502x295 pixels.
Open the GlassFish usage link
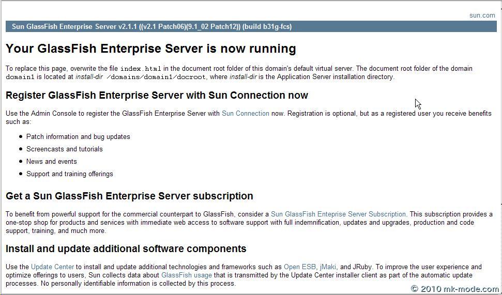pos(186,275)
